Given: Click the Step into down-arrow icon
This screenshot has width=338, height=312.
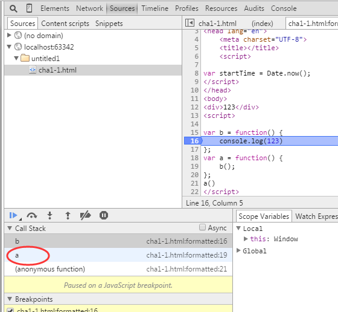Looking at the screenshot, I should [x=49, y=215].
